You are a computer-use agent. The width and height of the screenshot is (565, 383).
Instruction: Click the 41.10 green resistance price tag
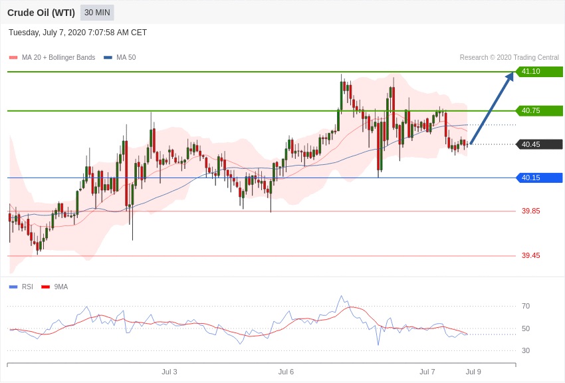539,72
